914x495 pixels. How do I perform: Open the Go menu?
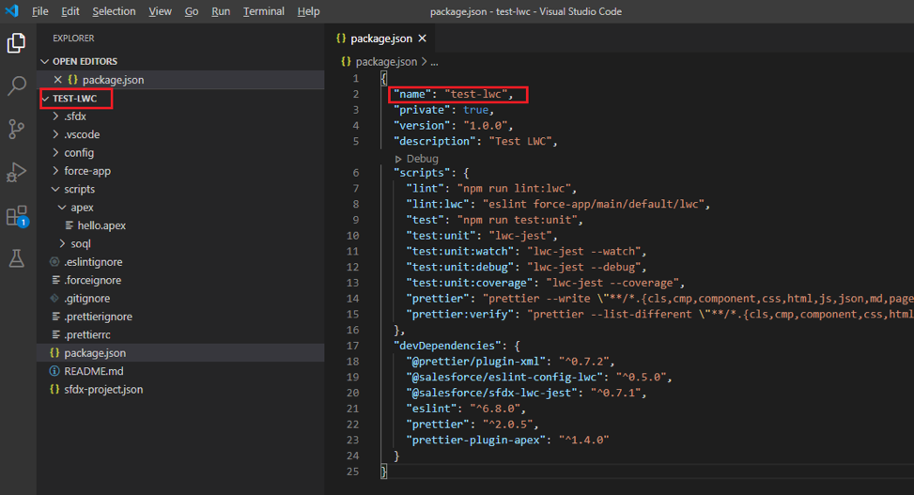192,11
